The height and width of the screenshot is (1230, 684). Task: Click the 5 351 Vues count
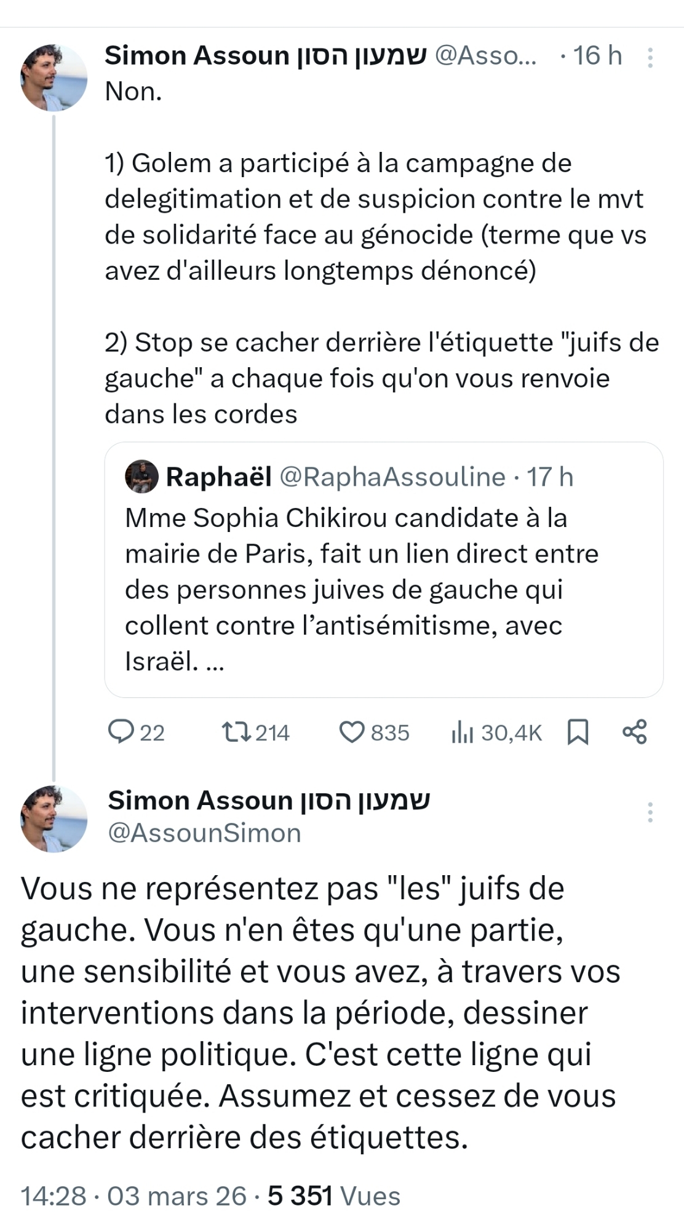(x=334, y=1196)
